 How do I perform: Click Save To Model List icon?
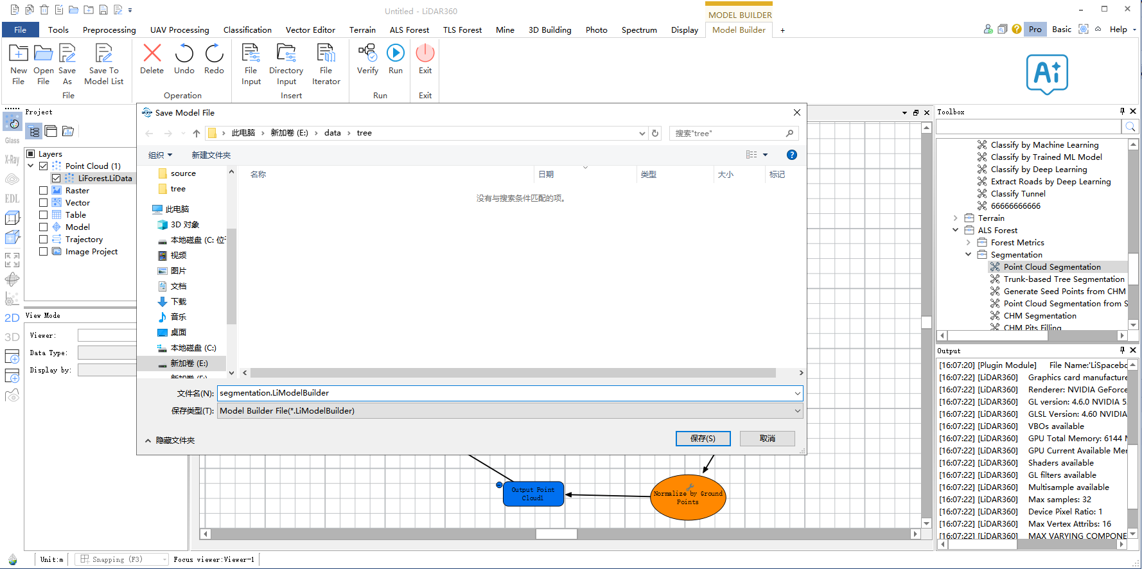[x=103, y=53]
